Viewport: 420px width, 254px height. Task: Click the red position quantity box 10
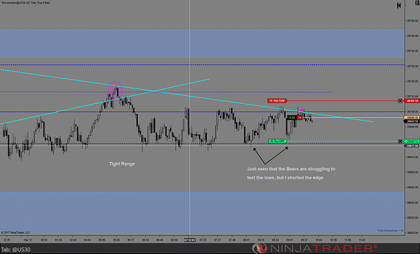pos(300,117)
